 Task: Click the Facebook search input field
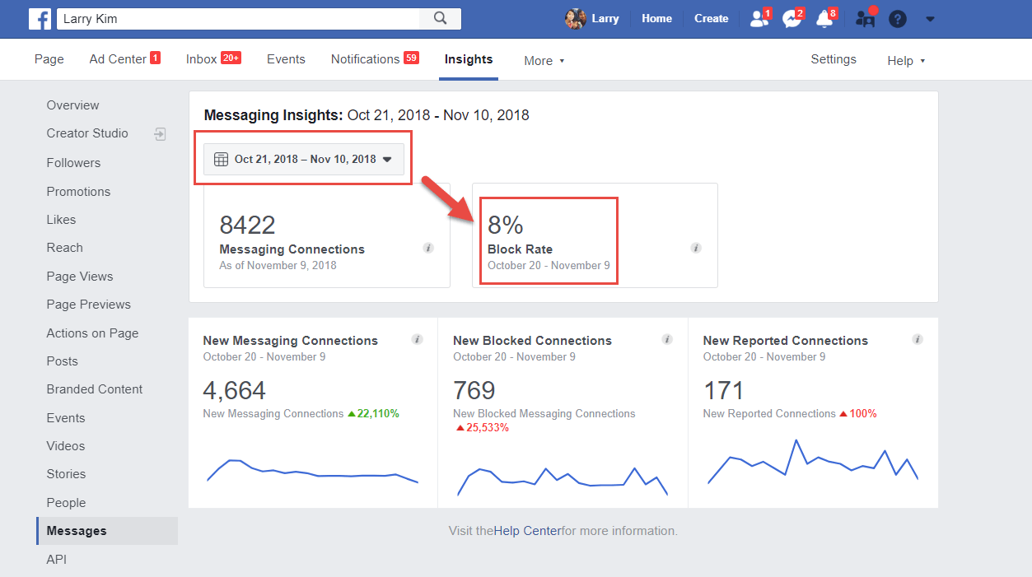239,18
